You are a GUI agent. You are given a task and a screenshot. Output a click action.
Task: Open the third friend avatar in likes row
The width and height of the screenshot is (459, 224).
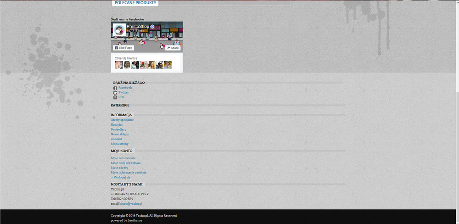pos(135,65)
